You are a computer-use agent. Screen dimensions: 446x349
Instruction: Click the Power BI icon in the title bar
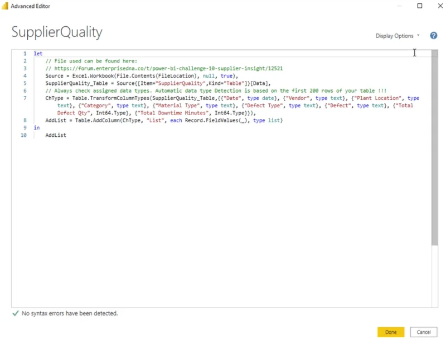pyautogui.click(x=5, y=6)
